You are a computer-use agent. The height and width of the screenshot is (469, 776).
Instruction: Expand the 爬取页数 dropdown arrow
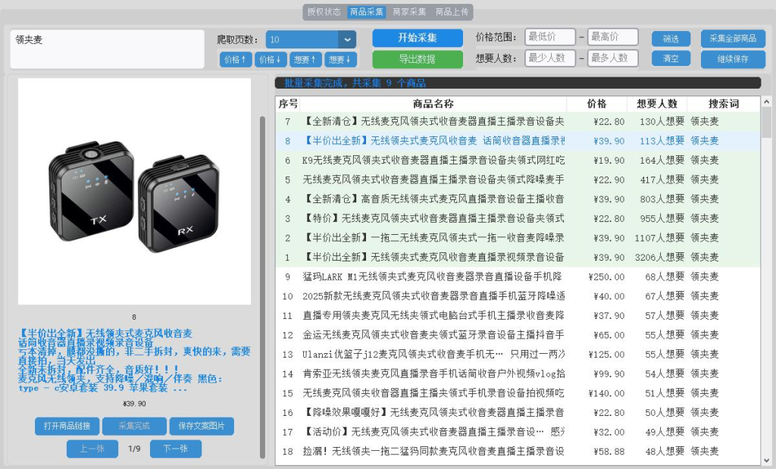[347, 40]
